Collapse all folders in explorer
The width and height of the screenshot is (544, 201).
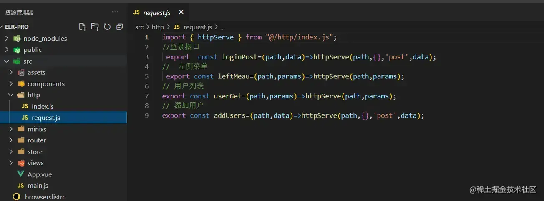click(120, 27)
